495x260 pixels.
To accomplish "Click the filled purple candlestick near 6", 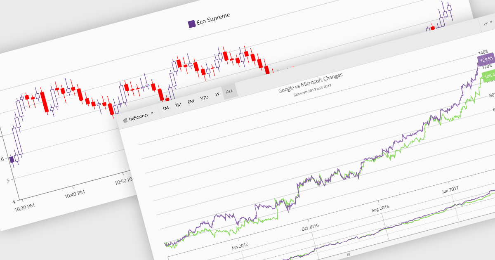I will click(12, 159).
